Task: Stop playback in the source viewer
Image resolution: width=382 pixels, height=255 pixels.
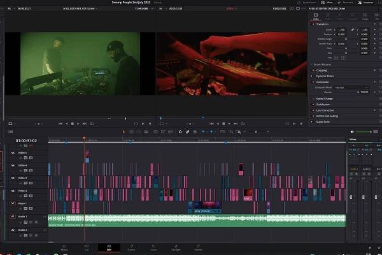Action: click(x=73, y=124)
